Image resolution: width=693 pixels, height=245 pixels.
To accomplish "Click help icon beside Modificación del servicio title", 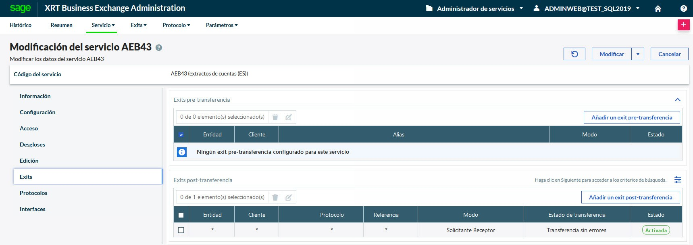I will [x=159, y=48].
